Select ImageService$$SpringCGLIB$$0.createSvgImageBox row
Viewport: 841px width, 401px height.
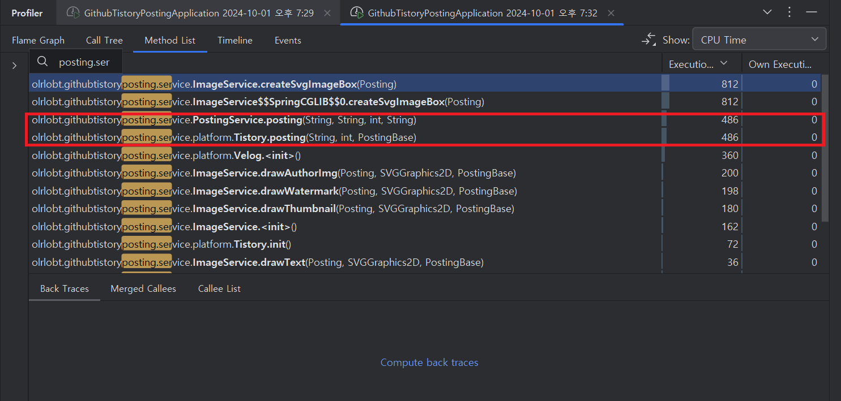click(x=425, y=102)
